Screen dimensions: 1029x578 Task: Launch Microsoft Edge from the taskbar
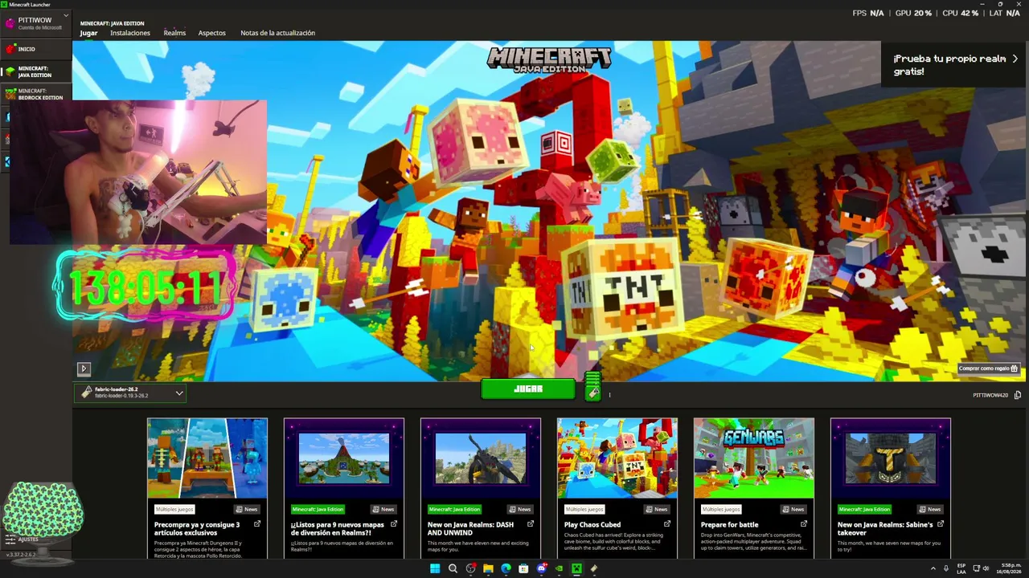pos(506,568)
